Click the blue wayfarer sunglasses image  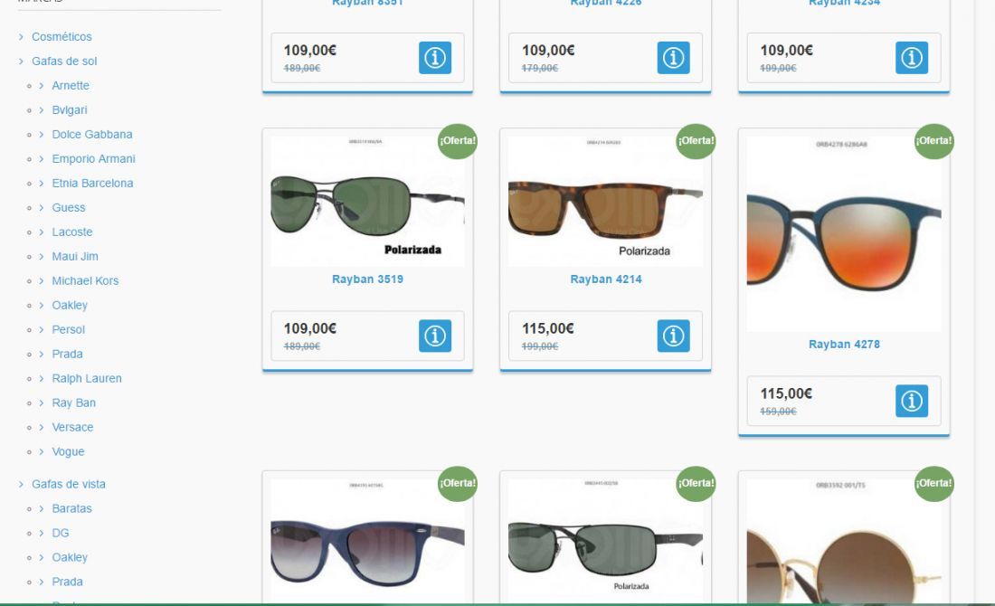pyautogui.click(x=367, y=541)
